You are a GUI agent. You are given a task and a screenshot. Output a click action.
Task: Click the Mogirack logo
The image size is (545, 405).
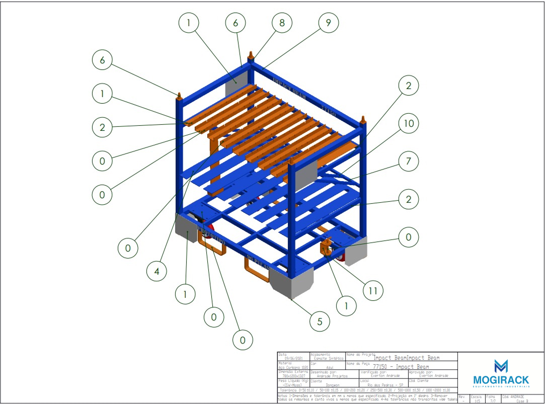pos(501,372)
